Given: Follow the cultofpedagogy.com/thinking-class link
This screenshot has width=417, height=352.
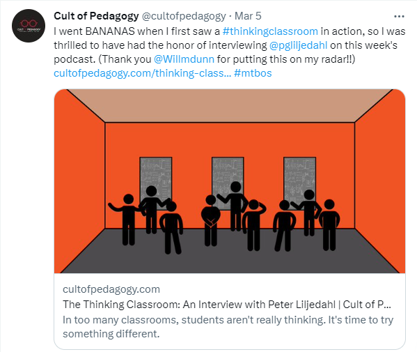Looking at the screenshot, I should coord(143,73).
